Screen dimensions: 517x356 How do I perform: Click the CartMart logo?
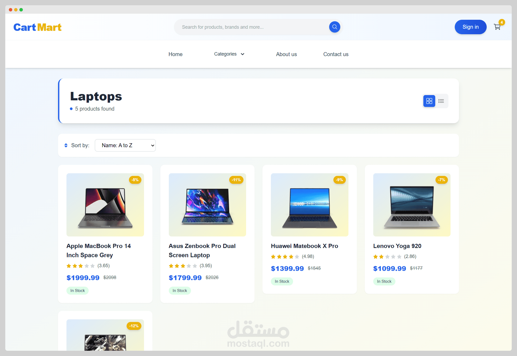pos(37,27)
